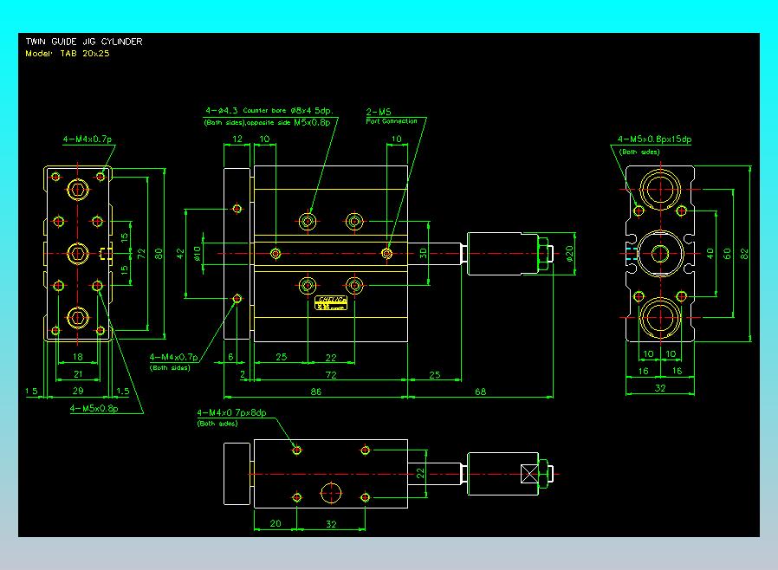Click the "4-M5x0.8px15dp" callout text
Viewport: 778px width, 570px height.
[654, 139]
